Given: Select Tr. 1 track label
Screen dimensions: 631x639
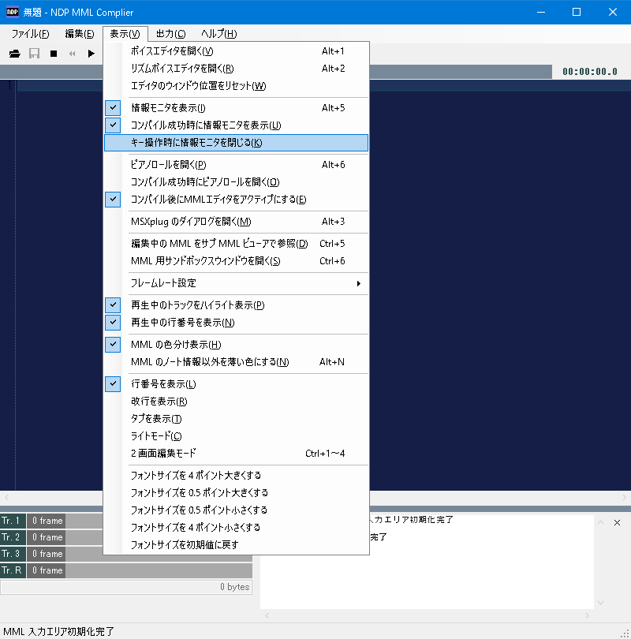Looking at the screenshot, I should (x=13, y=521).
